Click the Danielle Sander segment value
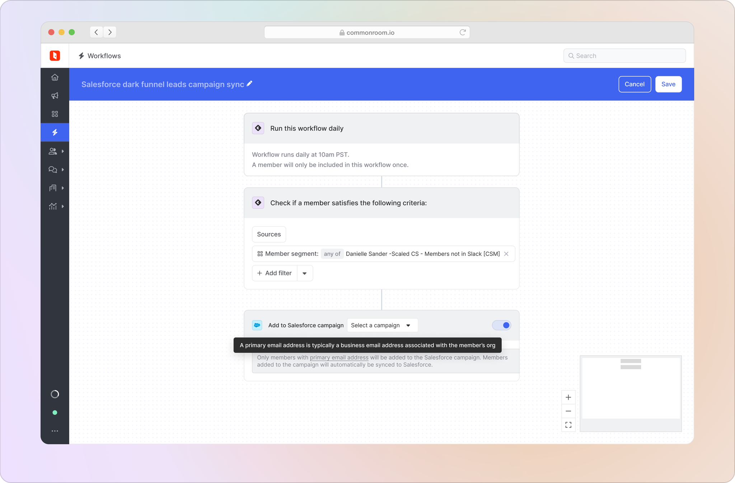This screenshot has width=735, height=483. 422,254
